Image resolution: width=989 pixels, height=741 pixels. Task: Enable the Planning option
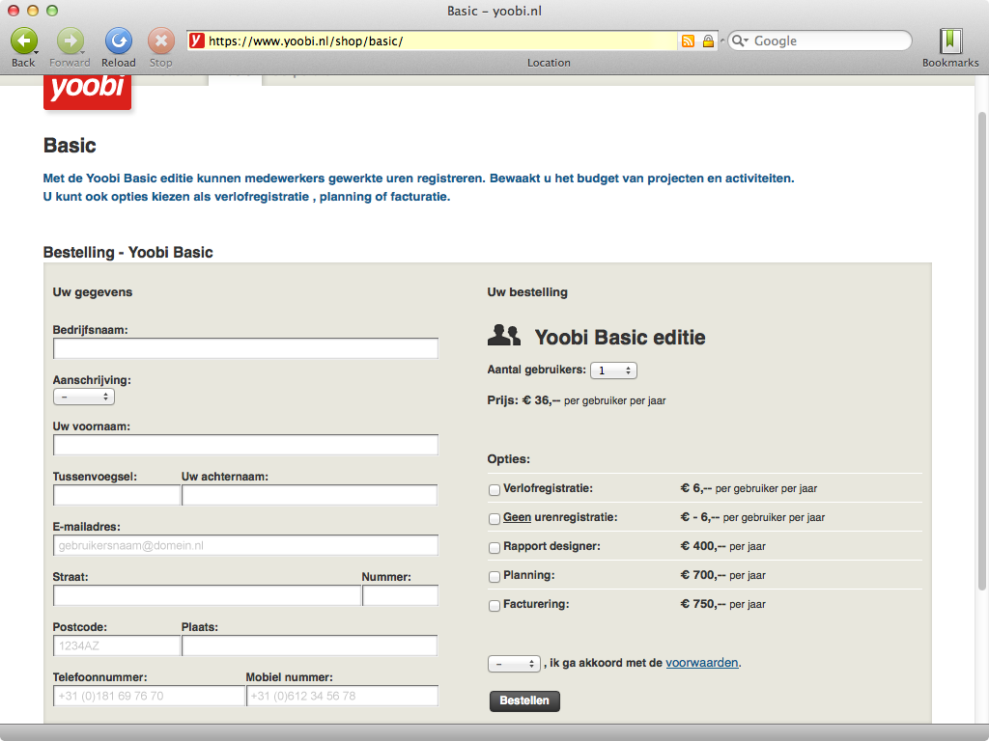click(x=494, y=577)
